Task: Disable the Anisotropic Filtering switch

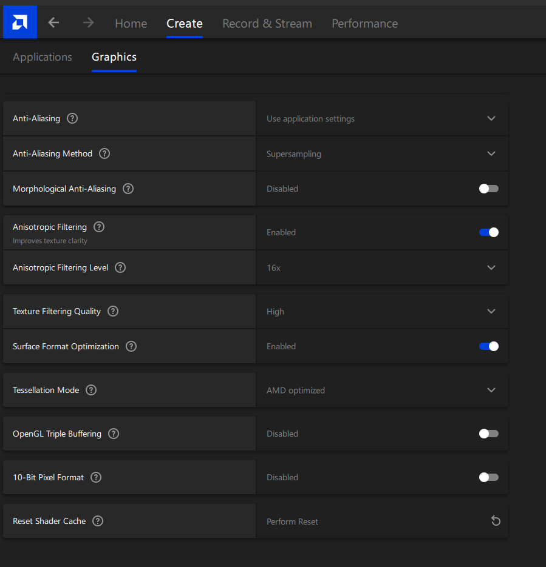Action: 488,232
